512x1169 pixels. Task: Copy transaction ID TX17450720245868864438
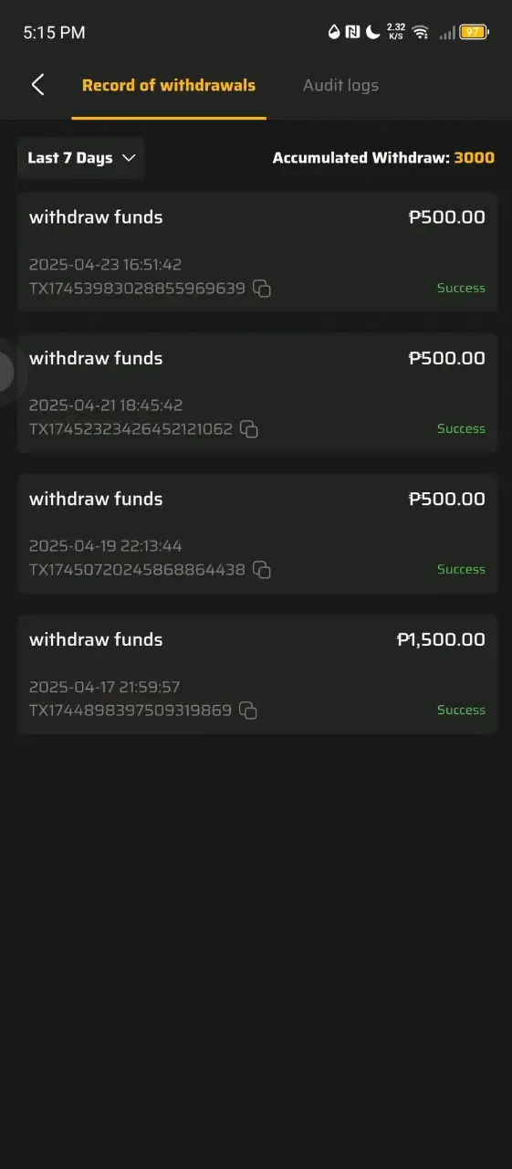(x=262, y=570)
